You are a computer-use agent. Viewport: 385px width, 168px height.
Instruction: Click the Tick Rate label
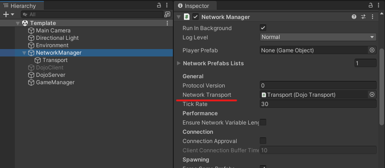tap(195, 104)
